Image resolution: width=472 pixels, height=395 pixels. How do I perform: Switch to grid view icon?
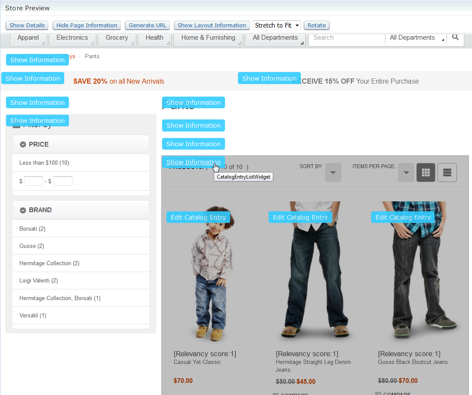425,172
